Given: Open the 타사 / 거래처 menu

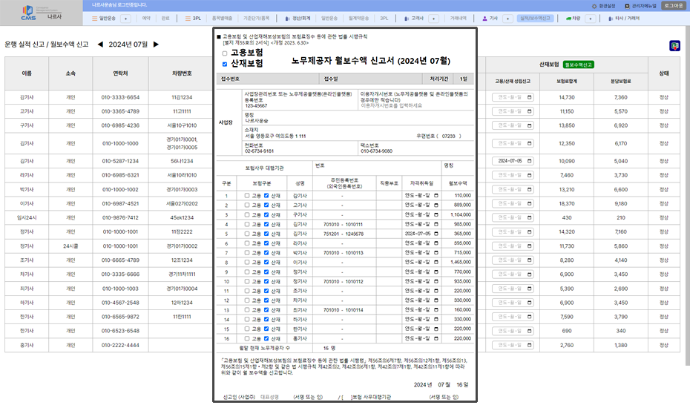Looking at the screenshot, I should coord(624,19).
